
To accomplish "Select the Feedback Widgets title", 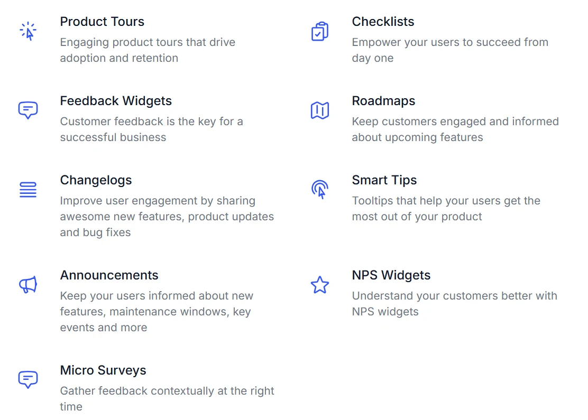I will pos(116,101).
